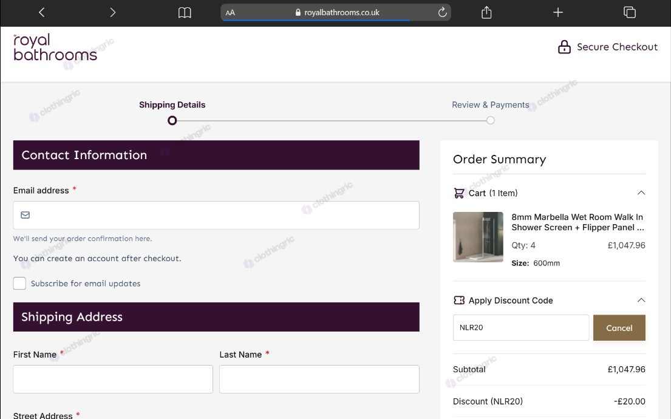Click the Shipping Details progress circle

(x=172, y=121)
